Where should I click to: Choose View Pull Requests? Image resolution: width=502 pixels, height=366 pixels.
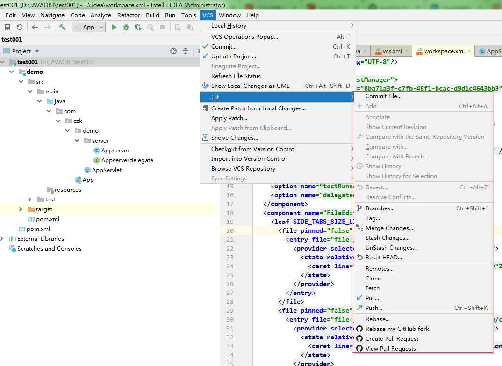(x=423, y=348)
